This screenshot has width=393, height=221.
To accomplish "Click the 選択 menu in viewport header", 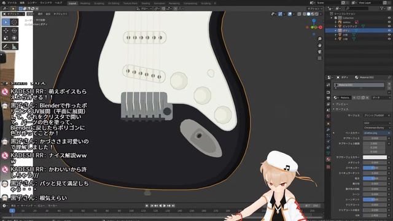I will [41, 14].
